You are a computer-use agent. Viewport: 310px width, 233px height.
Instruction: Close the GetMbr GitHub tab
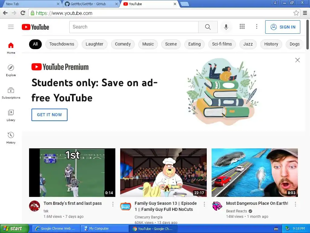pos(117,4)
